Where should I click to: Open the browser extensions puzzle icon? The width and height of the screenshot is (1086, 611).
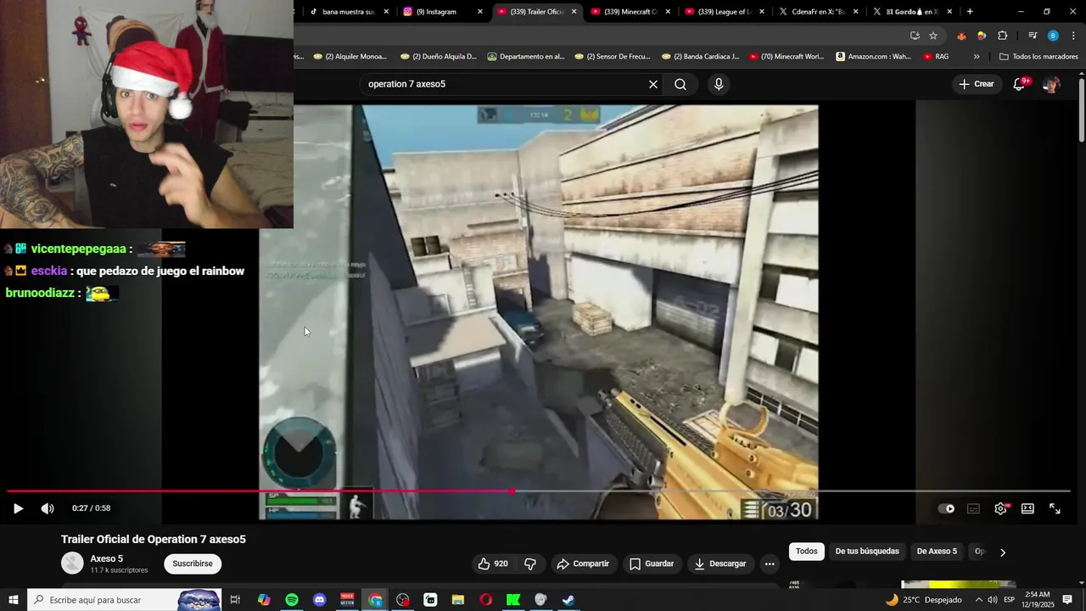(1003, 36)
